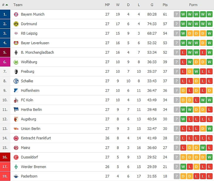214x181 pixels.
Task: Click the Team column header
Action: [18, 5]
